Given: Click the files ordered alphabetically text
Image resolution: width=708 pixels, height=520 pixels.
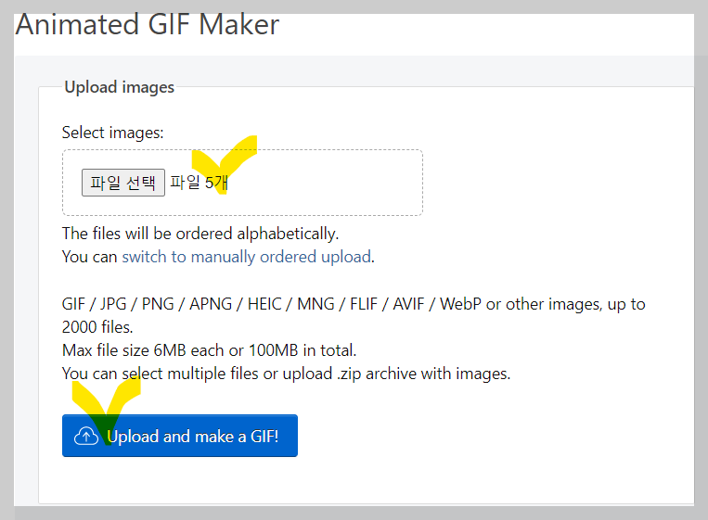Looking at the screenshot, I should click(200, 234).
